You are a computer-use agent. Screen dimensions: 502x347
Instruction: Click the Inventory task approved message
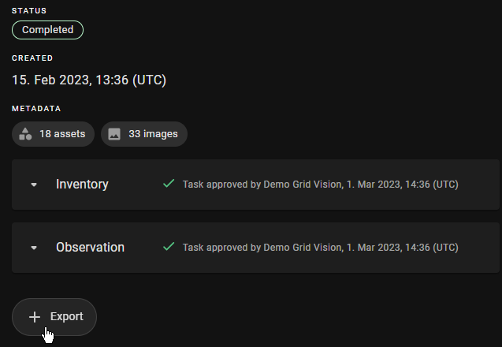[320, 185]
